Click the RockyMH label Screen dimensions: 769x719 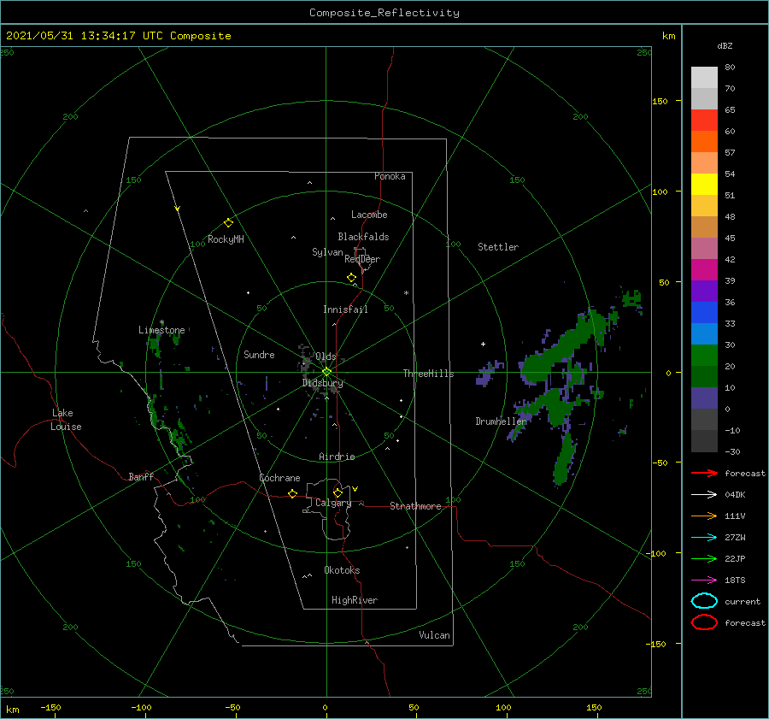point(226,239)
